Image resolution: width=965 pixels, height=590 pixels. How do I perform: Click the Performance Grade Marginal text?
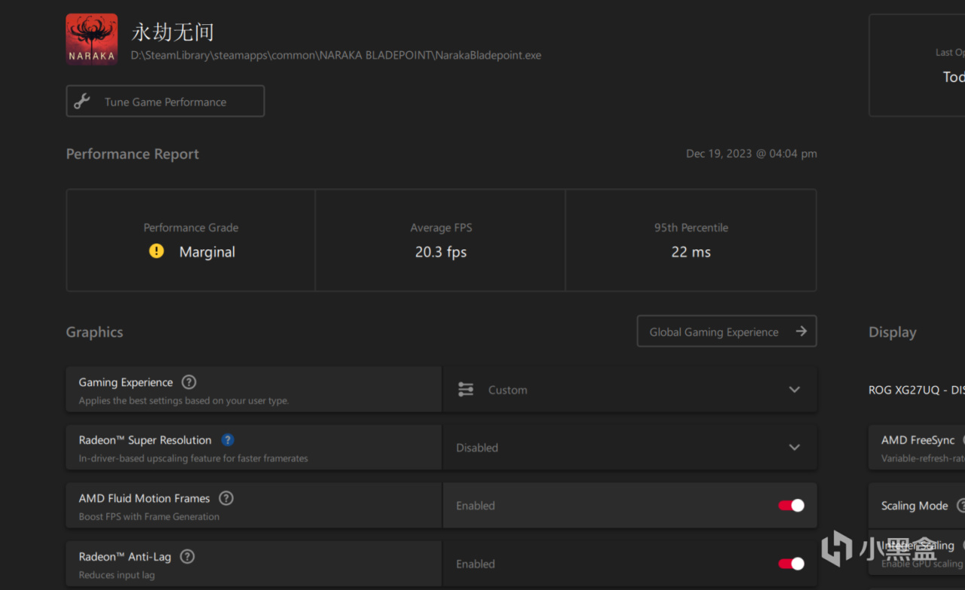(x=207, y=252)
